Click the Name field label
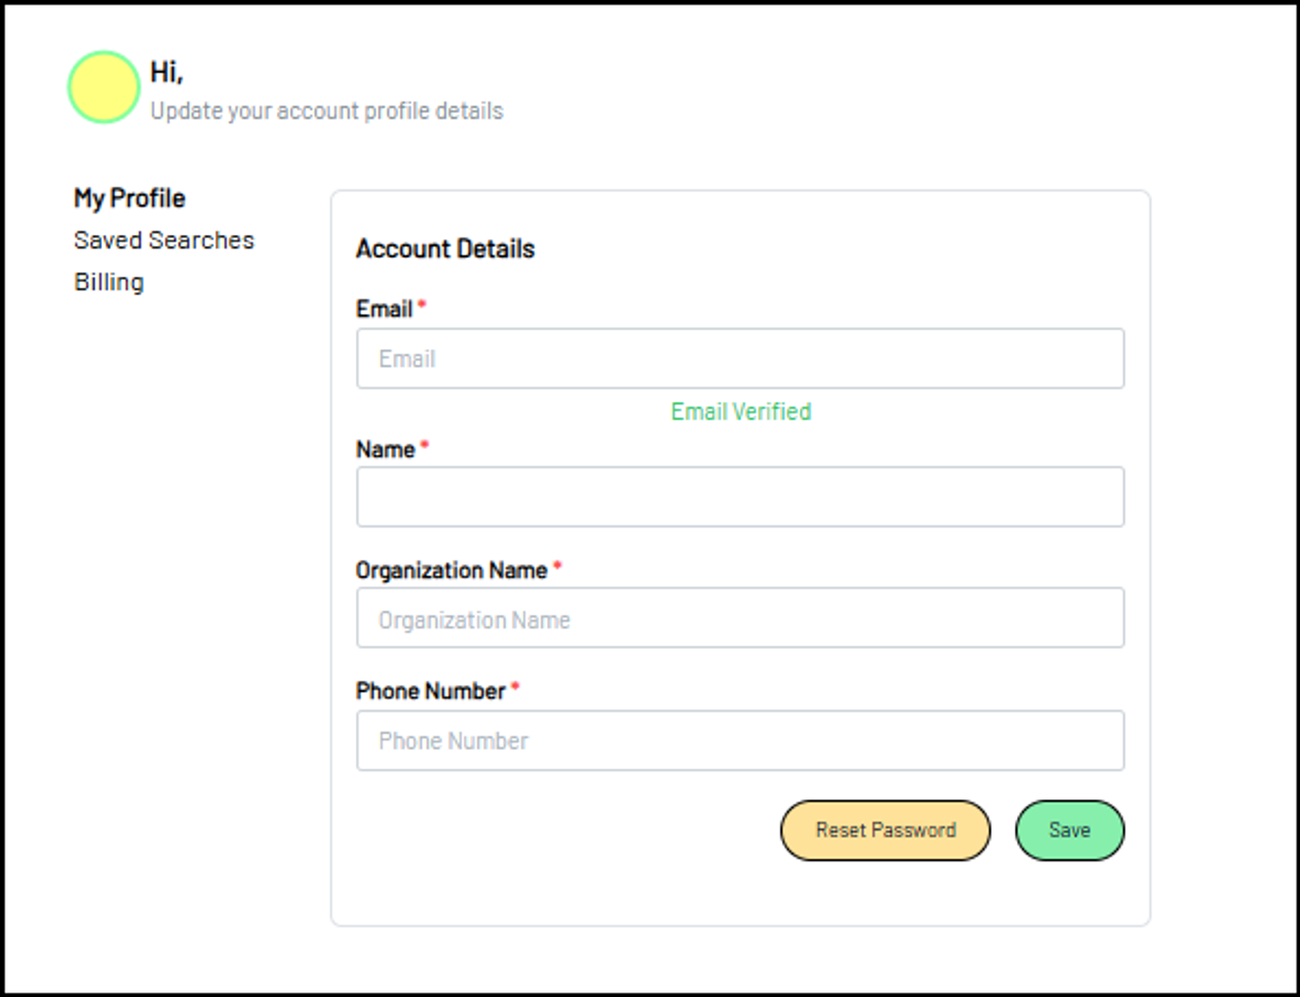 pyautogui.click(x=385, y=449)
